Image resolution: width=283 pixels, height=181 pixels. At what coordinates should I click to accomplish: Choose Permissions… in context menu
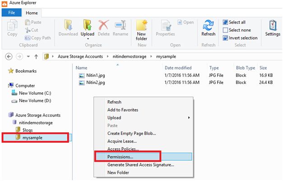pos(144,157)
